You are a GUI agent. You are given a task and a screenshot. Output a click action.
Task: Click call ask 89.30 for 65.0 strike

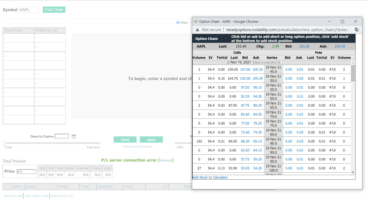258,105
